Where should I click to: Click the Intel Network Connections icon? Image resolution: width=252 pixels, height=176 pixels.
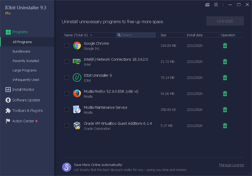pos(77,62)
